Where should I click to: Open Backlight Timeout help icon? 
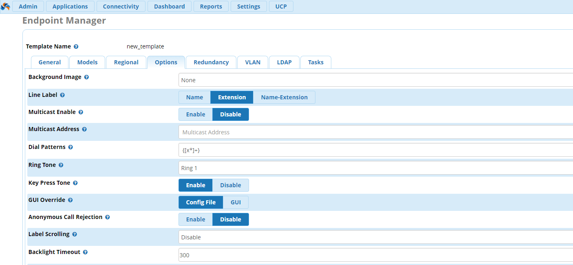(x=85, y=252)
